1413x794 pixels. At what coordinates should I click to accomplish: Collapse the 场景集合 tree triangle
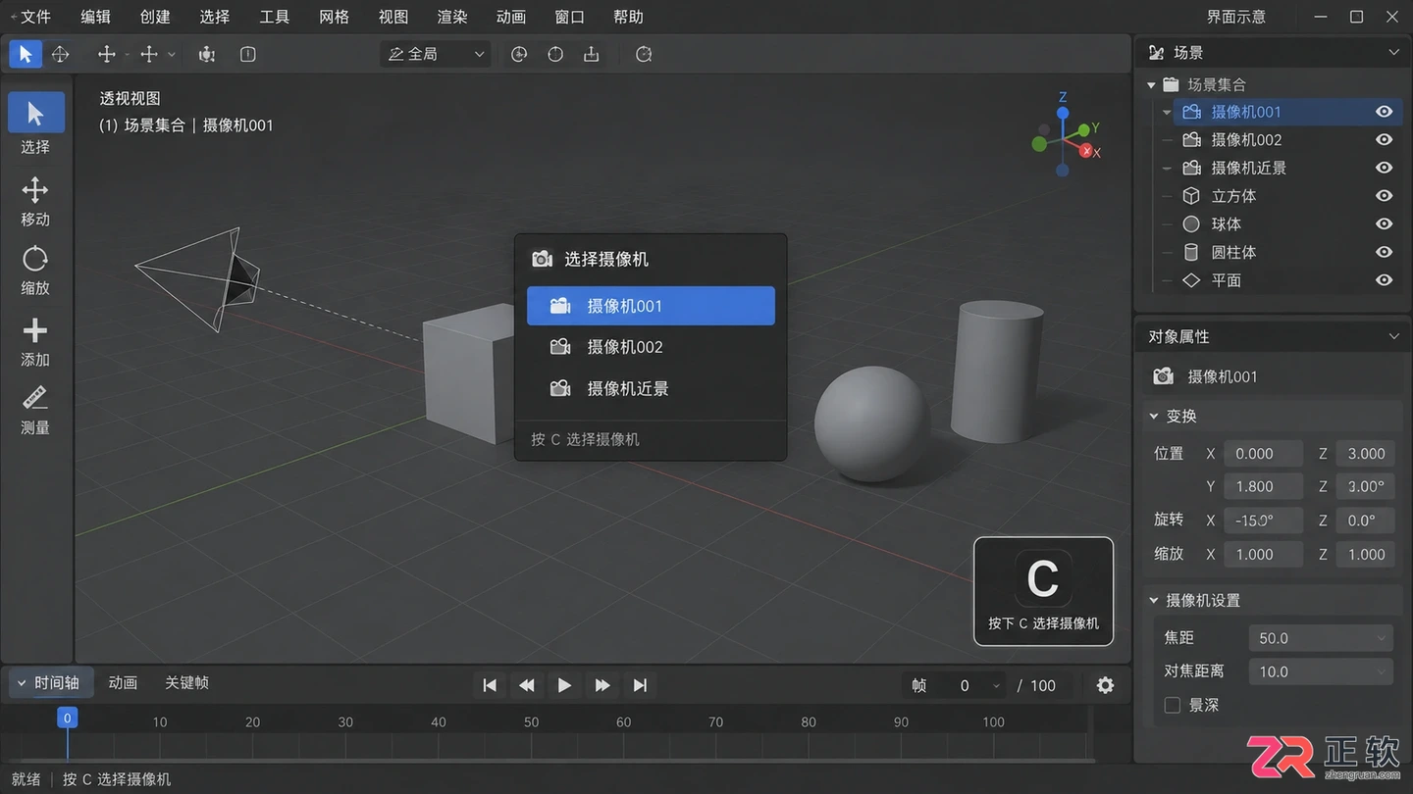point(1151,85)
